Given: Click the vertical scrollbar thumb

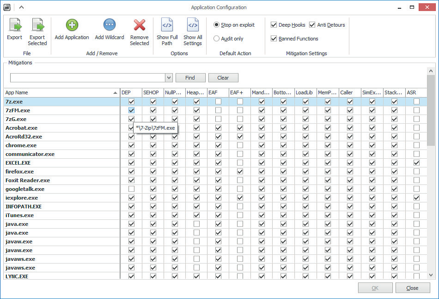Looking at the screenshot, I should pyautogui.click(x=431, y=110).
